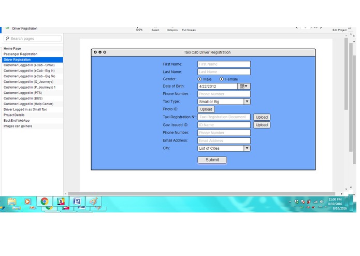Screen dimensions: 360x256
Task: Open Images can go here page
Action: pyautogui.click(x=32, y=126)
